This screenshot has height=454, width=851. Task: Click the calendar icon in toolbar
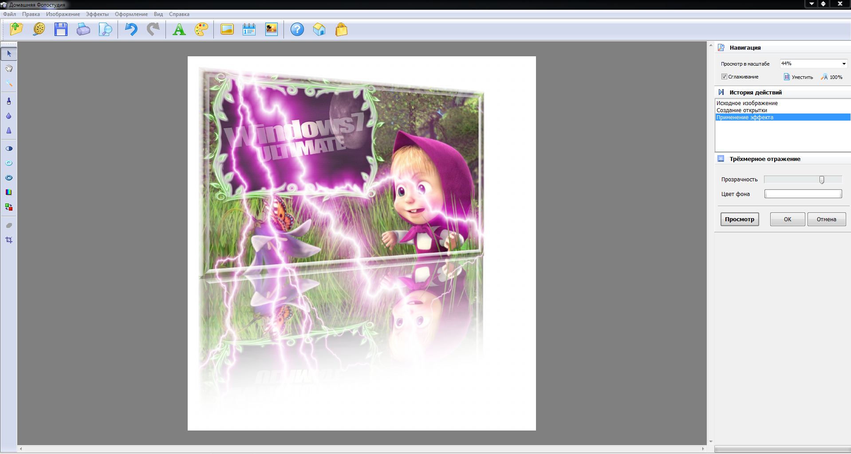click(249, 29)
